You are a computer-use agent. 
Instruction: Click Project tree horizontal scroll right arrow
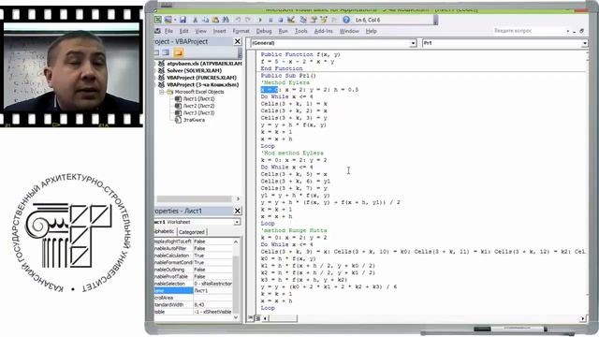[x=238, y=198]
